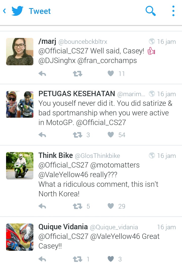Open the @motomatters mention link
This screenshot has height=269, width=182.
coord(115,165)
